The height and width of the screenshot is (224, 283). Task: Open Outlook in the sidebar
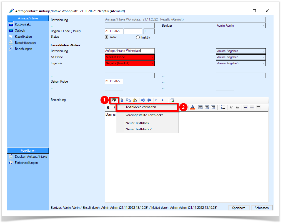point(20,30)
